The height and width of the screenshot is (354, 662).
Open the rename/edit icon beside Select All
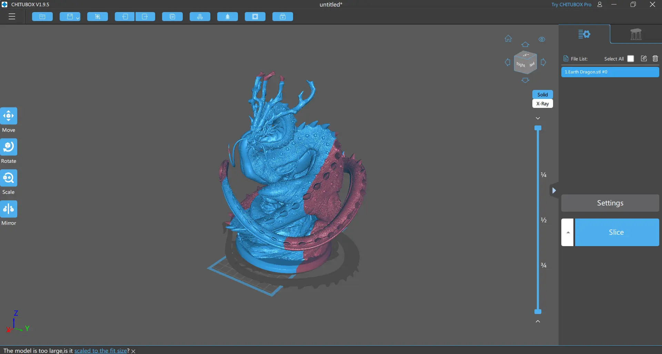click(x=644, y=58)
